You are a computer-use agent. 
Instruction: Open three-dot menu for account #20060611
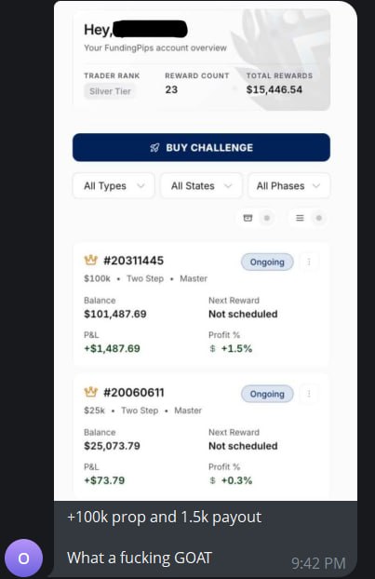309,394
